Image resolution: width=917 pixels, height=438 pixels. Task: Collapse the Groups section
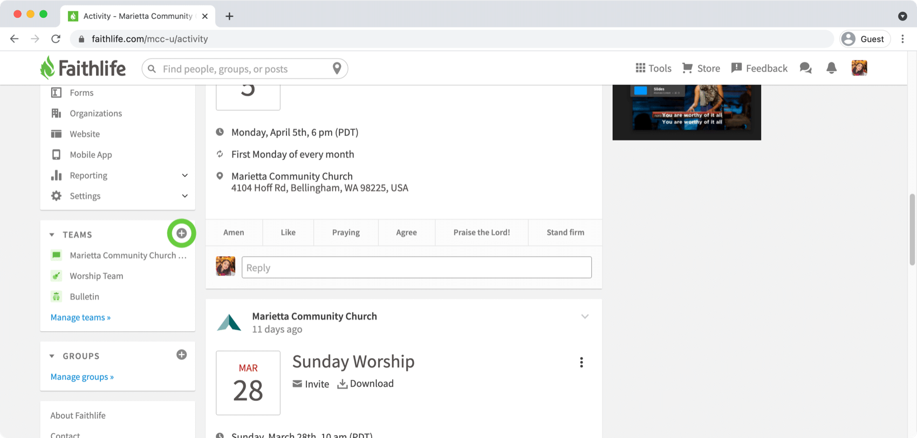click(x=52, y=356)
